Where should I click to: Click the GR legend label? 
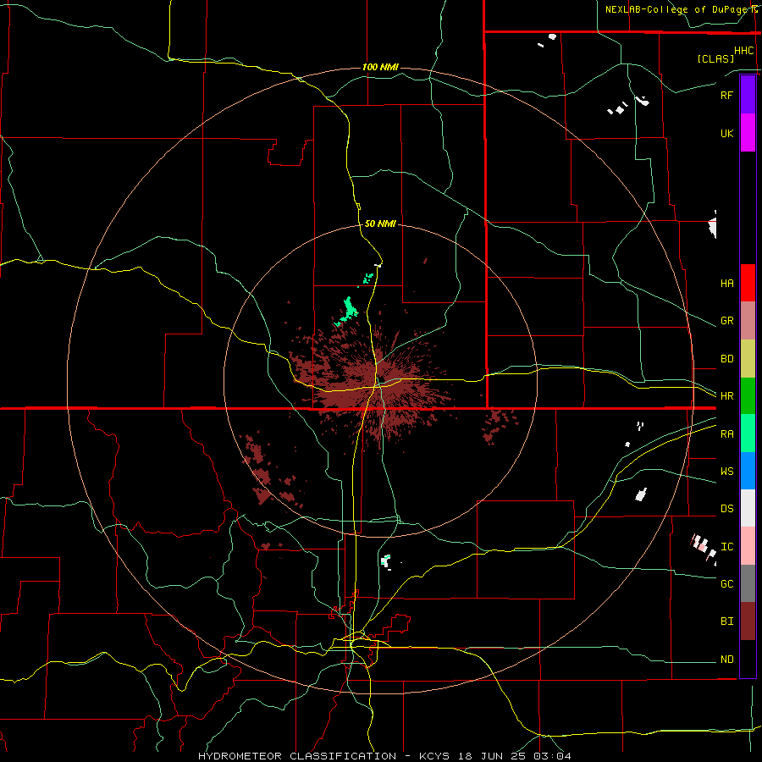click(x=726, y=321)
